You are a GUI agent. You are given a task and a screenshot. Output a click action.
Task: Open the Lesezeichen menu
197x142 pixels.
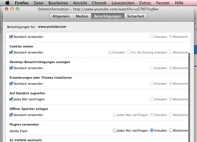(x=123, y=3)
